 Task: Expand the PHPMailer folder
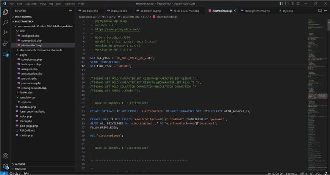tap(43, 93)
